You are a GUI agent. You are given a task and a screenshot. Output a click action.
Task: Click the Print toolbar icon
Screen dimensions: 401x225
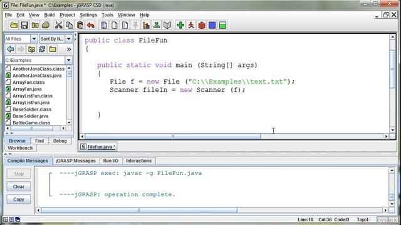(46, 25)
